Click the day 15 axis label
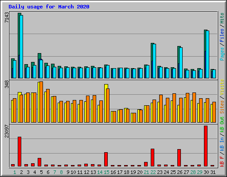 tap(106, 172)
